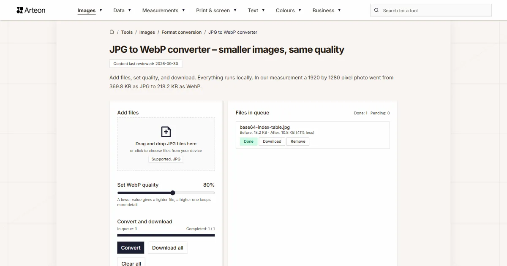This screenshot has height=266, width=507.
Task: Open Format conversion breadcrumb link
Action: click(x=182, y=32)
